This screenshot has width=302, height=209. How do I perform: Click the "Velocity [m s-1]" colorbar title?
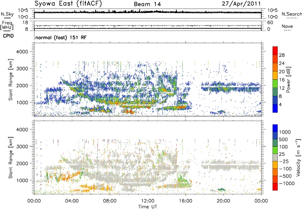298,157
